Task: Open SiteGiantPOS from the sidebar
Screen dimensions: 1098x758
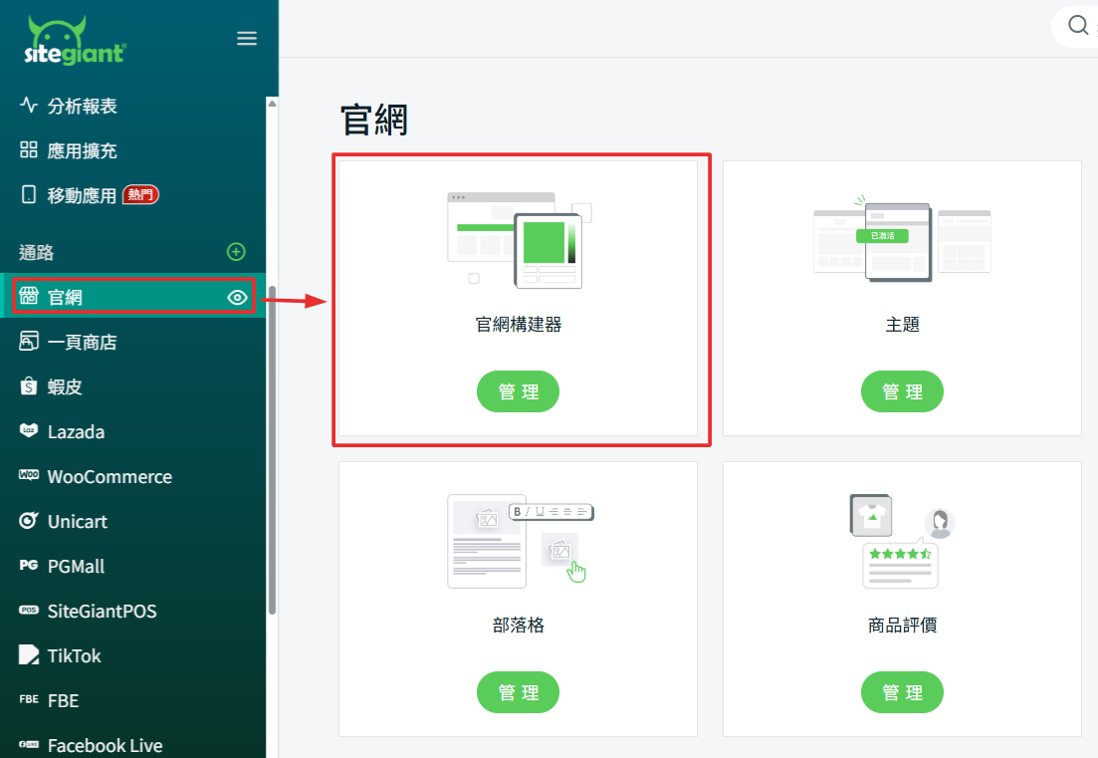Action: (102, 611)
